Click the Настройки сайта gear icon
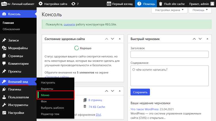This screenshot has width=216, height=121. [x=41, y=4]
